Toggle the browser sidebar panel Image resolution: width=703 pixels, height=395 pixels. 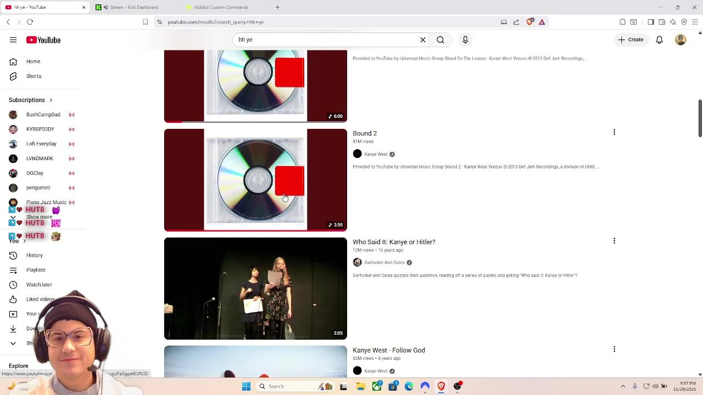[651, 22]
